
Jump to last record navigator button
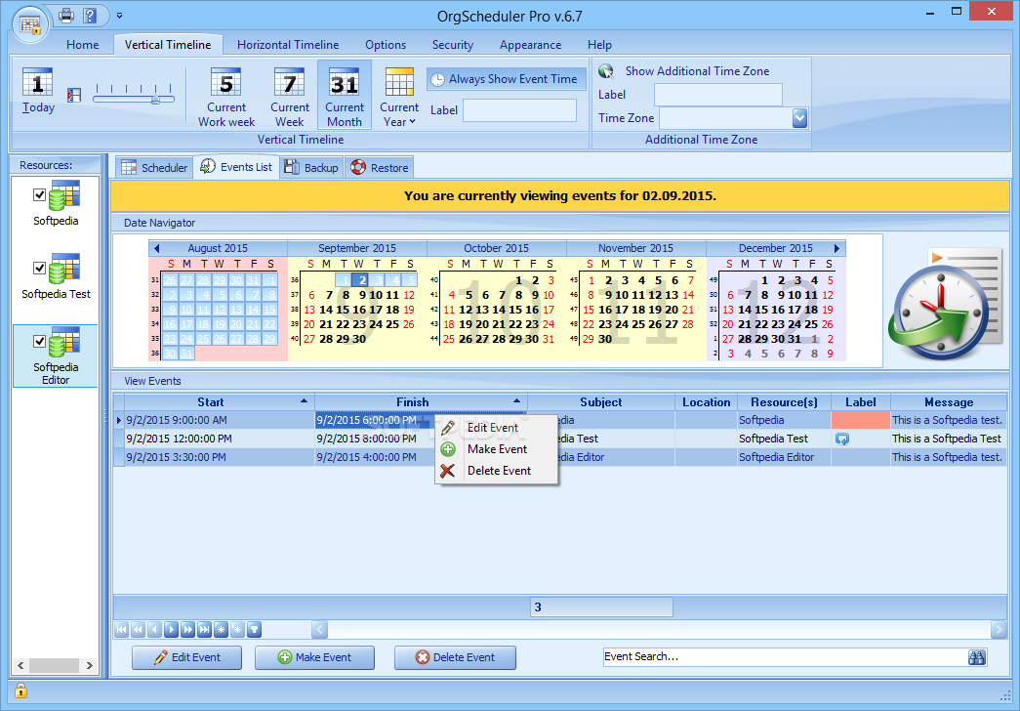coord(204,630)
